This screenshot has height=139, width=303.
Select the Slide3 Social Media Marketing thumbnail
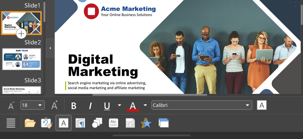pos(21,90)
